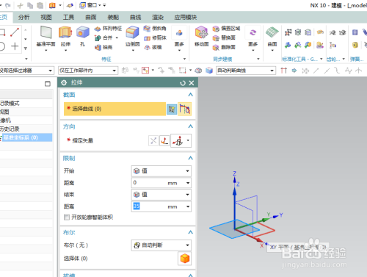Open the vector dialog icon
367x277 pixels.
[164, 140]
